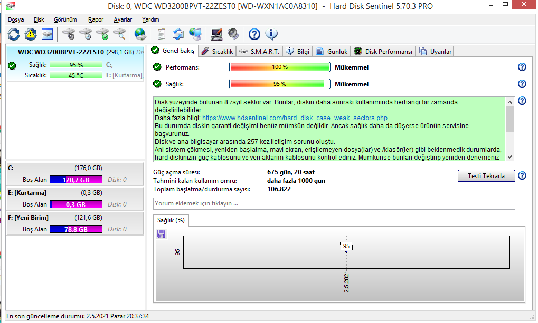Open the Görünüm menu

65,19
